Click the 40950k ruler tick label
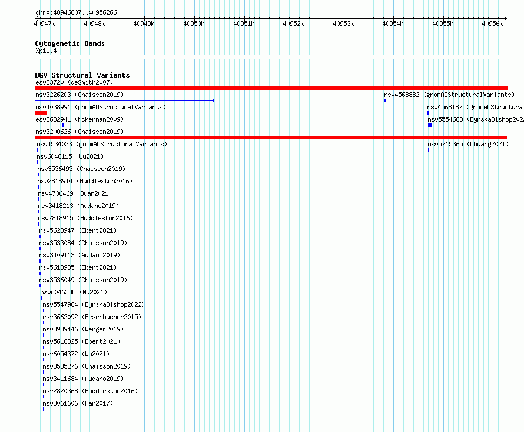The image size is (524, 432). pos(194,24)
